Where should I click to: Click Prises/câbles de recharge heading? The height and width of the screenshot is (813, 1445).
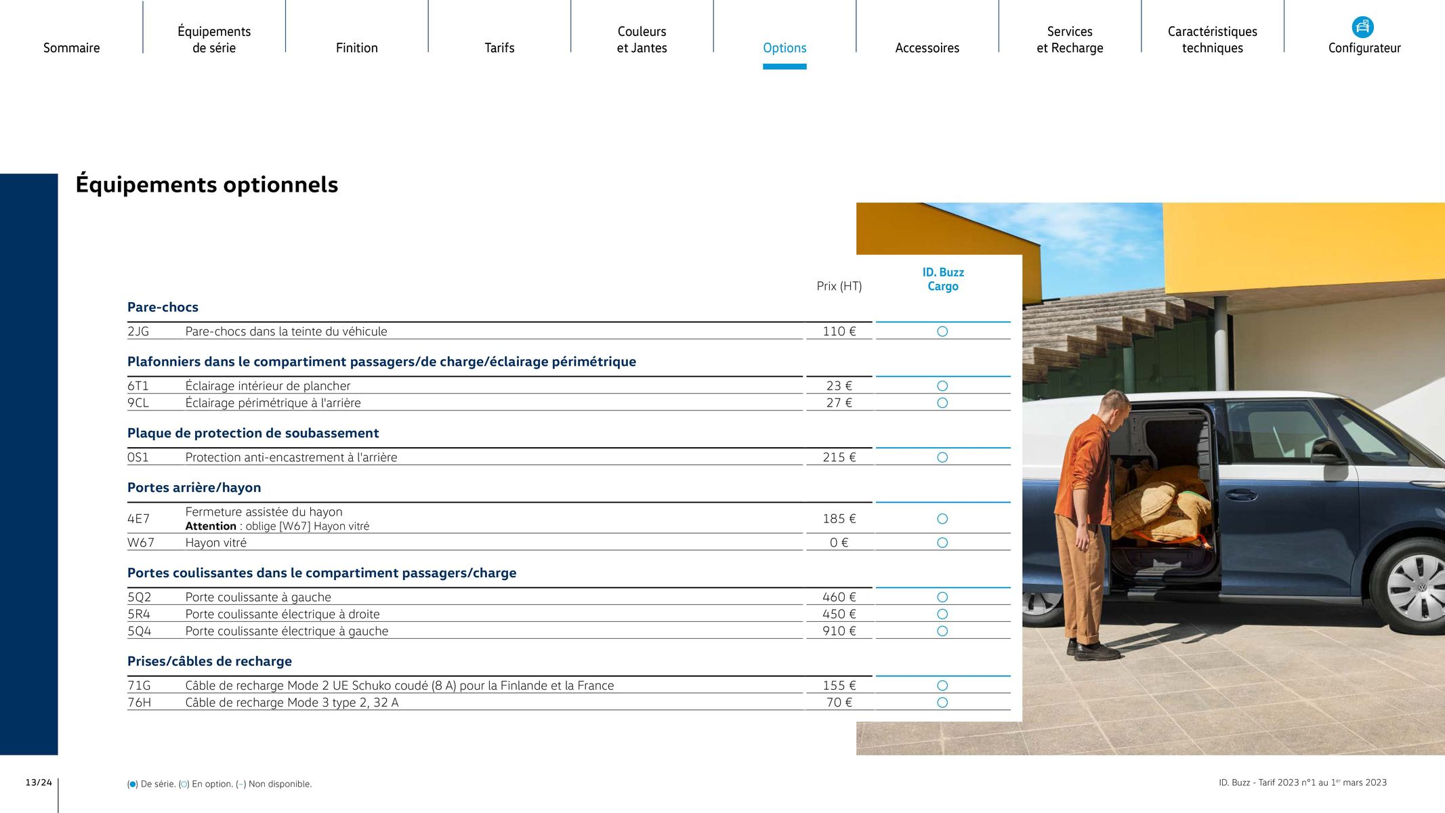click(209, 661)
